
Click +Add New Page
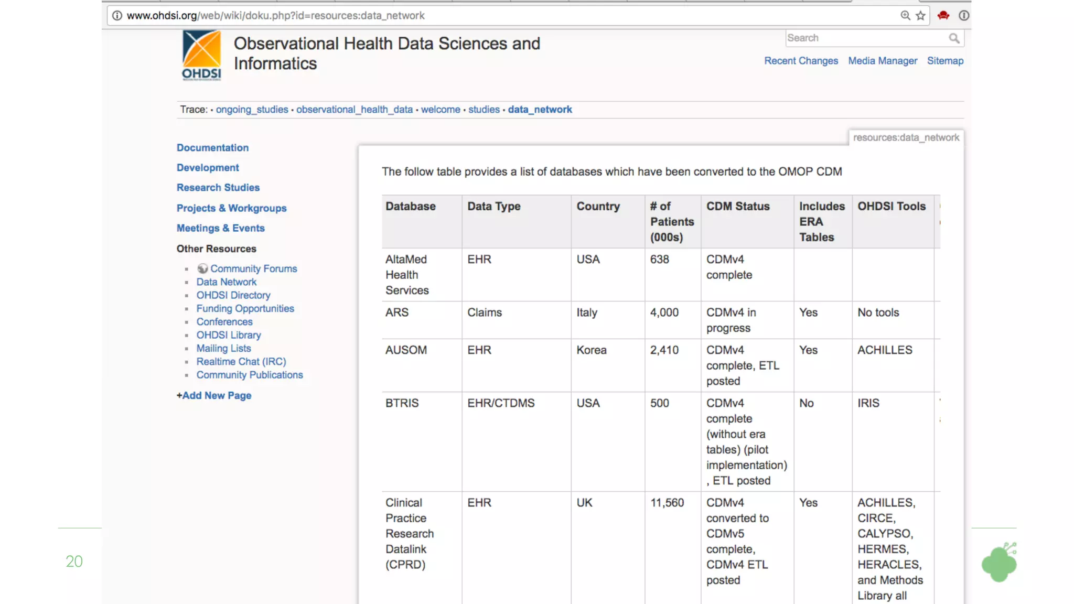214,395
